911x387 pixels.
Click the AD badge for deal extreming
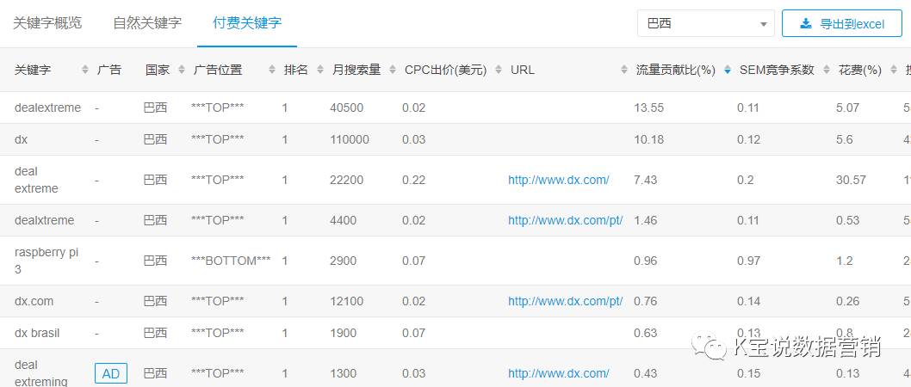pyautogui.click(x=111, y=373)
